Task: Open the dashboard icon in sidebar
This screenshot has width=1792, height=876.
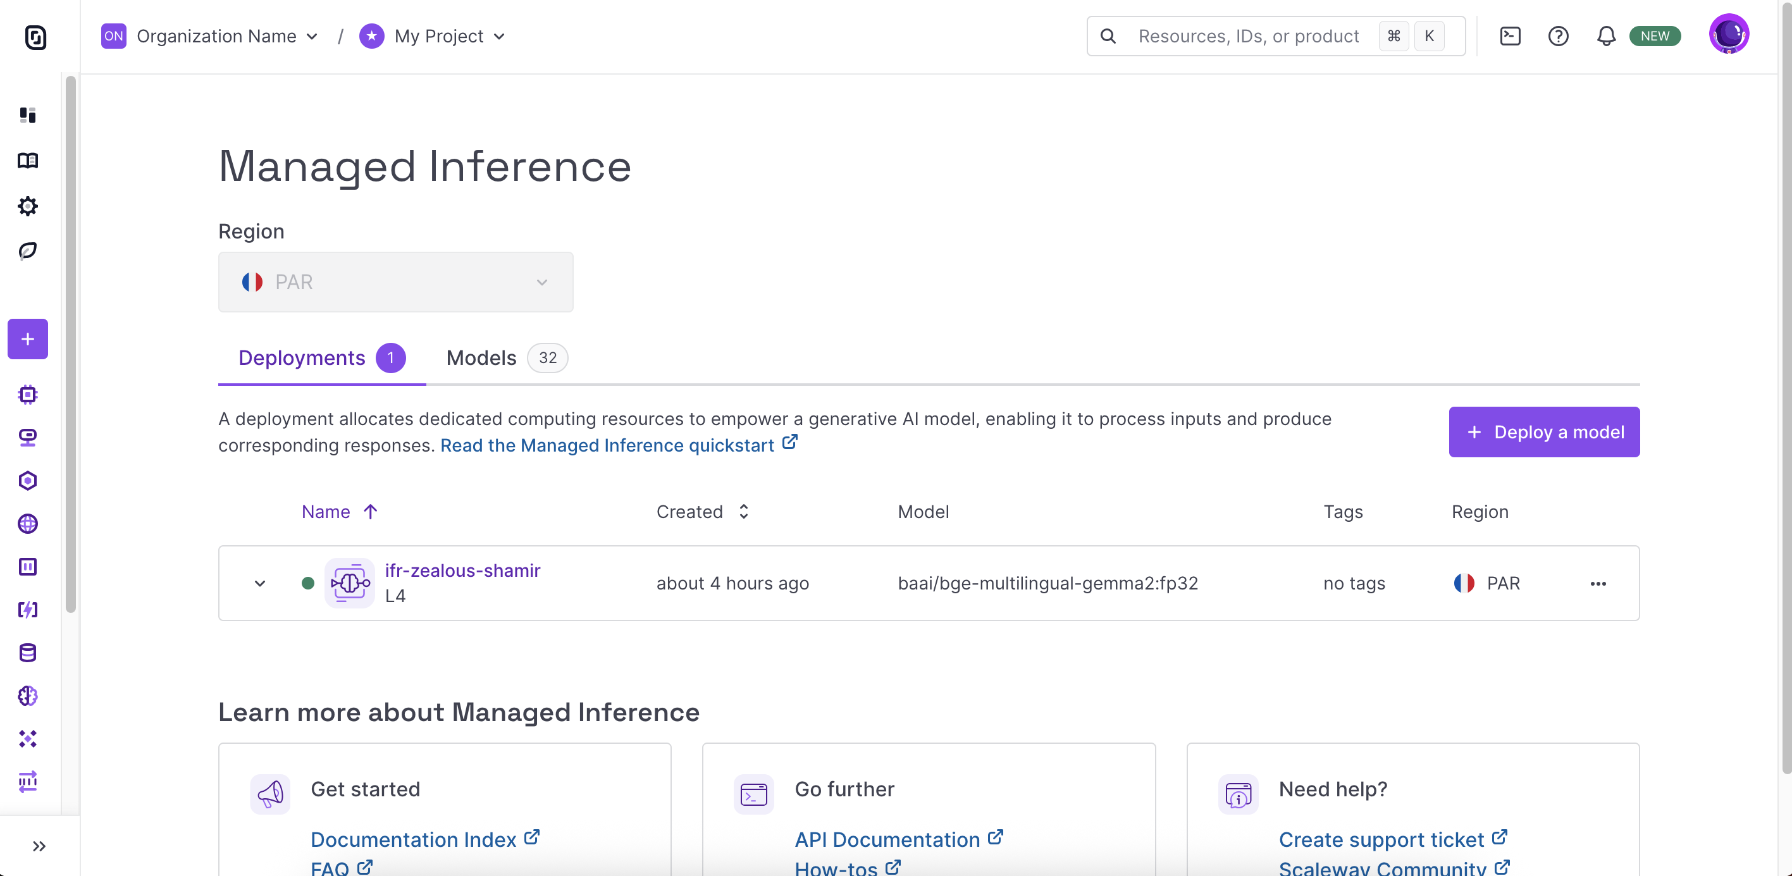Action: pos(28,116)
